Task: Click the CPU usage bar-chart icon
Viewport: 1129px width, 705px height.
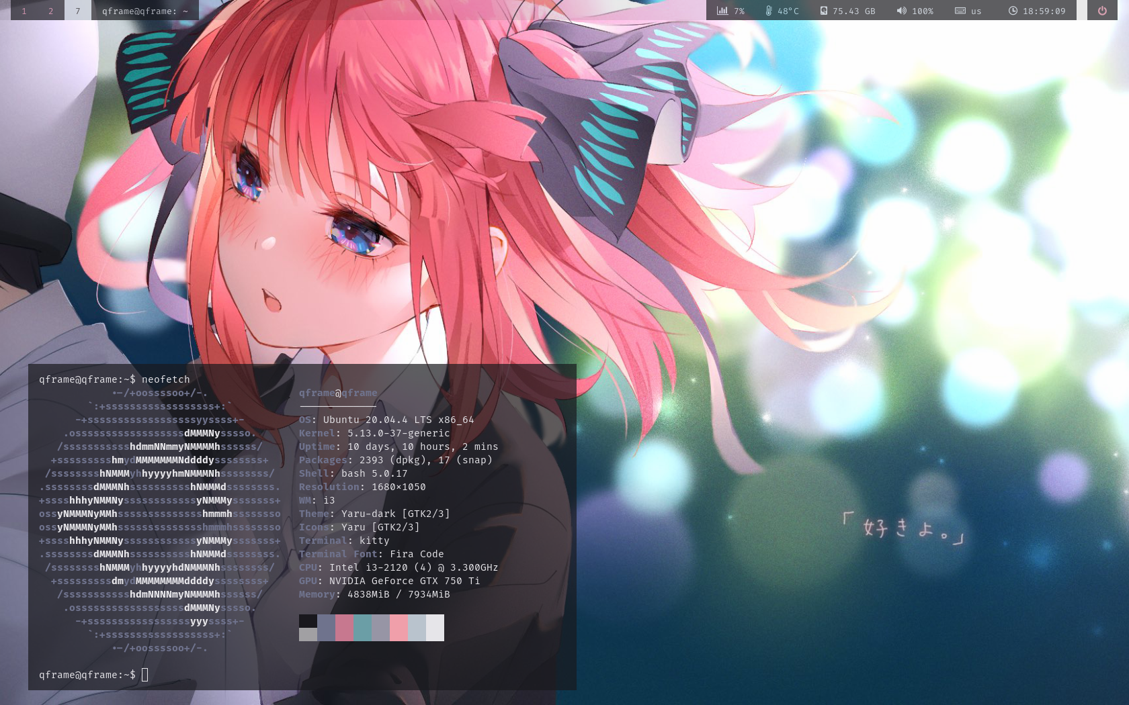Action: pyautogui.click(x=722, y=11)
